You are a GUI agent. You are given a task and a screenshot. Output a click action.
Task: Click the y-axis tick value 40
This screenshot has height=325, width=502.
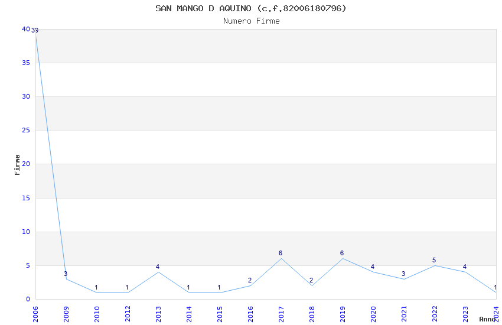tap(26, 29)
